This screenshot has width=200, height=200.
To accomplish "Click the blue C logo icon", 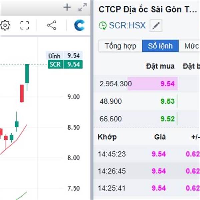I will coord(79,25).
